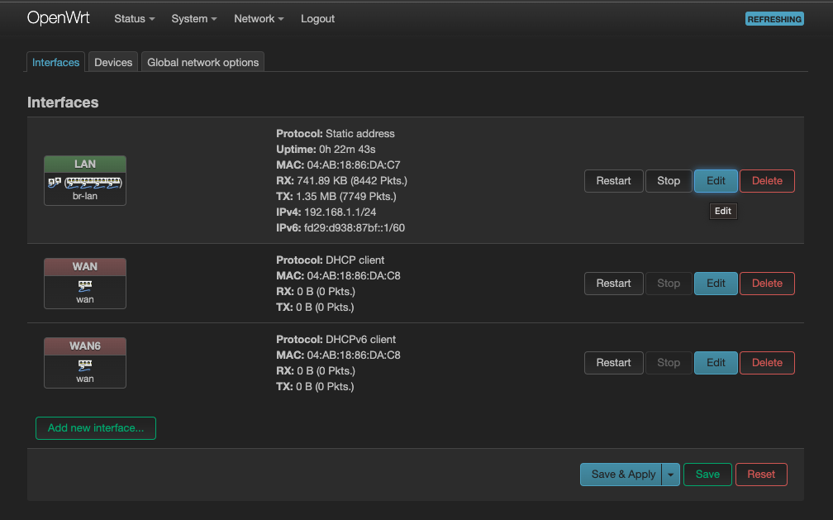Edit the WAN interface
The image size is (833, 520).
tap(716, 284)
